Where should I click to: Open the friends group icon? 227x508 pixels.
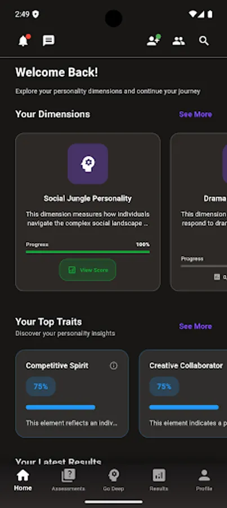pos(179,41)
